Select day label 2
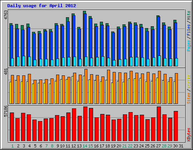193x150 pixels. click(x=18, y=146)
